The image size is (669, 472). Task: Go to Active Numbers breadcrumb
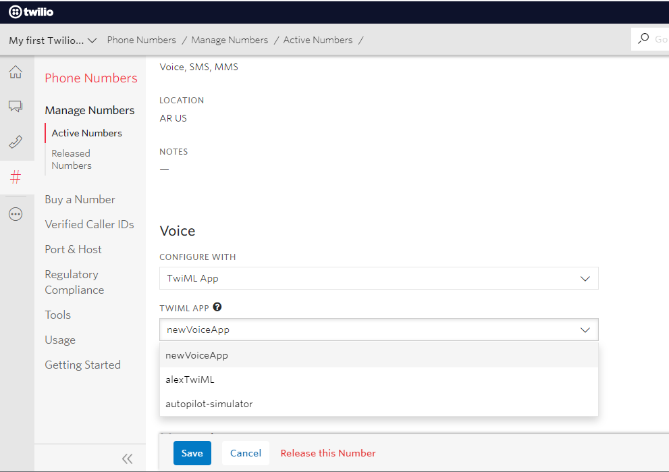(318, 40)
